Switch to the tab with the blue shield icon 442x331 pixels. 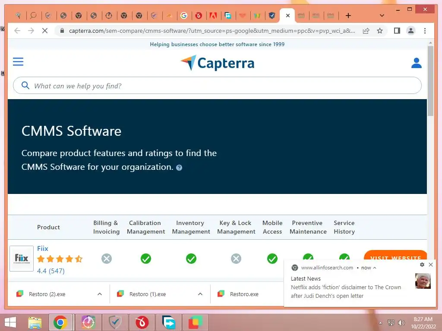272,16
